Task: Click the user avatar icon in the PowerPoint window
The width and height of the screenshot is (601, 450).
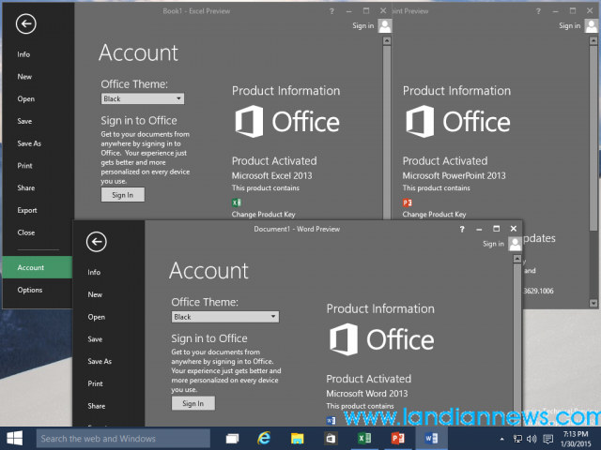Action: [592, 26]
